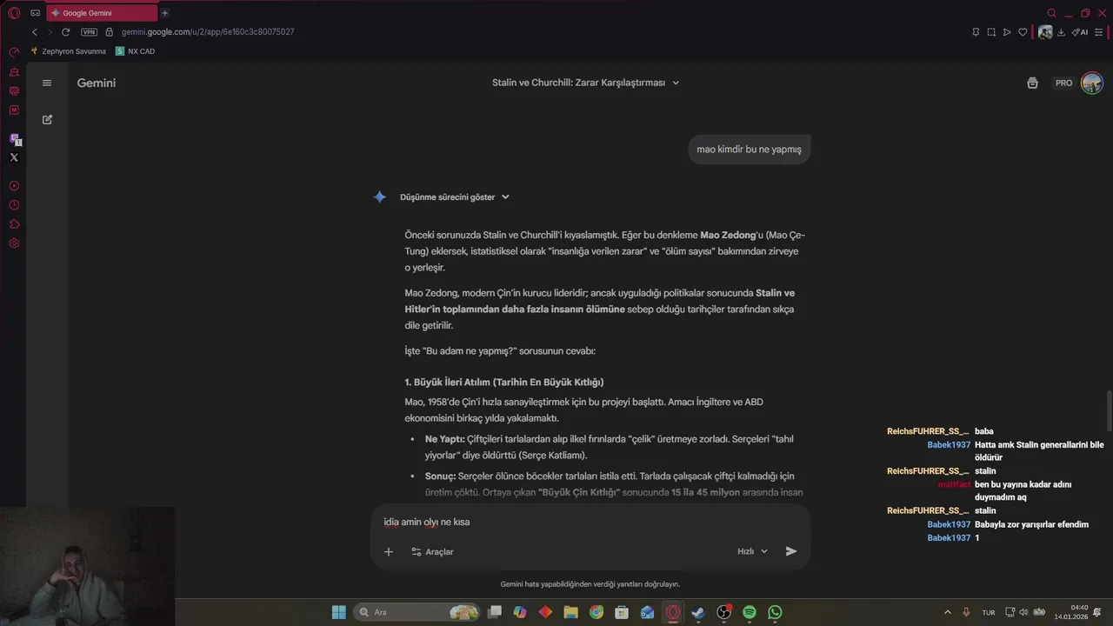Screen dimensions: 1113x626
Task: Click the tray microphone icon
Action: point(966,612)
